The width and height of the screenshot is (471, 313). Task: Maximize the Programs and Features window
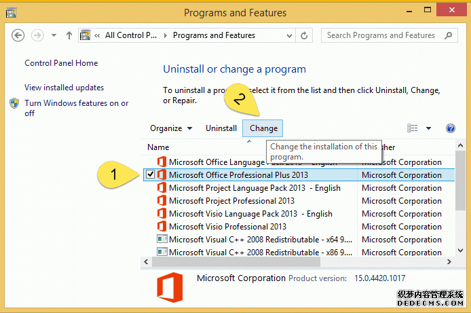pos(428,10)
